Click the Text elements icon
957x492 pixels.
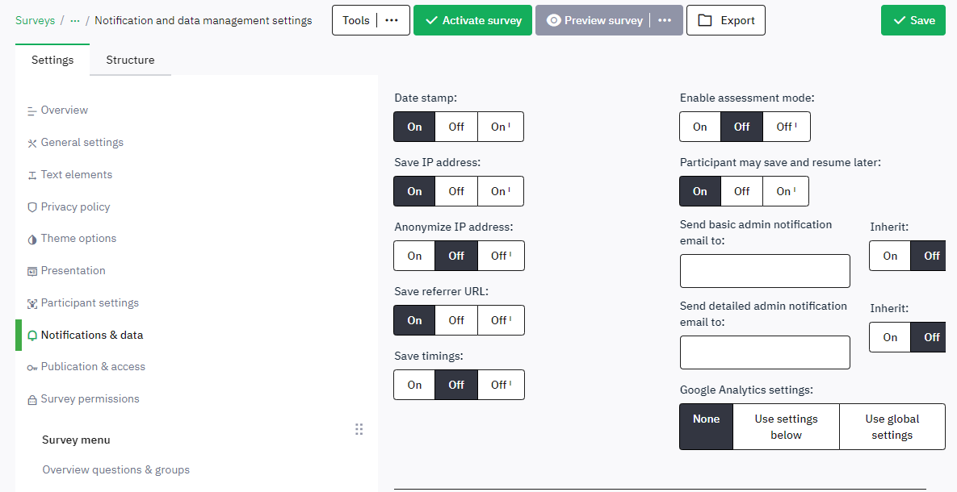point(32,175)
